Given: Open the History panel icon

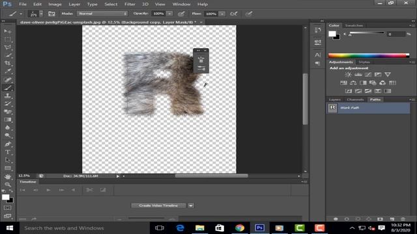Looking at the screenshot, I should coord(317,30).
